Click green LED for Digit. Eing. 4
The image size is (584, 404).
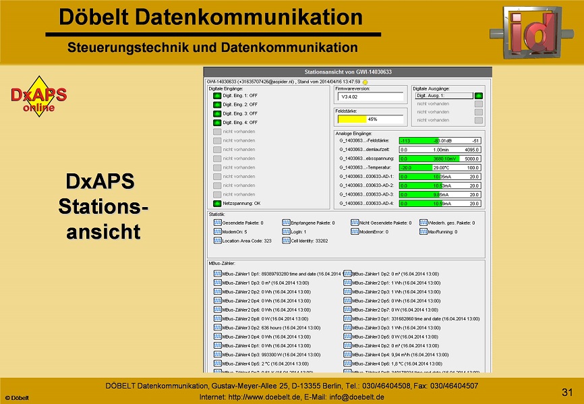[x=217, y=123]
